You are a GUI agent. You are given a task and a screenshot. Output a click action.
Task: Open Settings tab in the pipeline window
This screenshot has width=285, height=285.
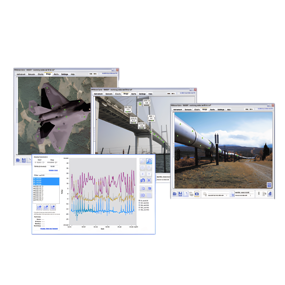point(221,110)
